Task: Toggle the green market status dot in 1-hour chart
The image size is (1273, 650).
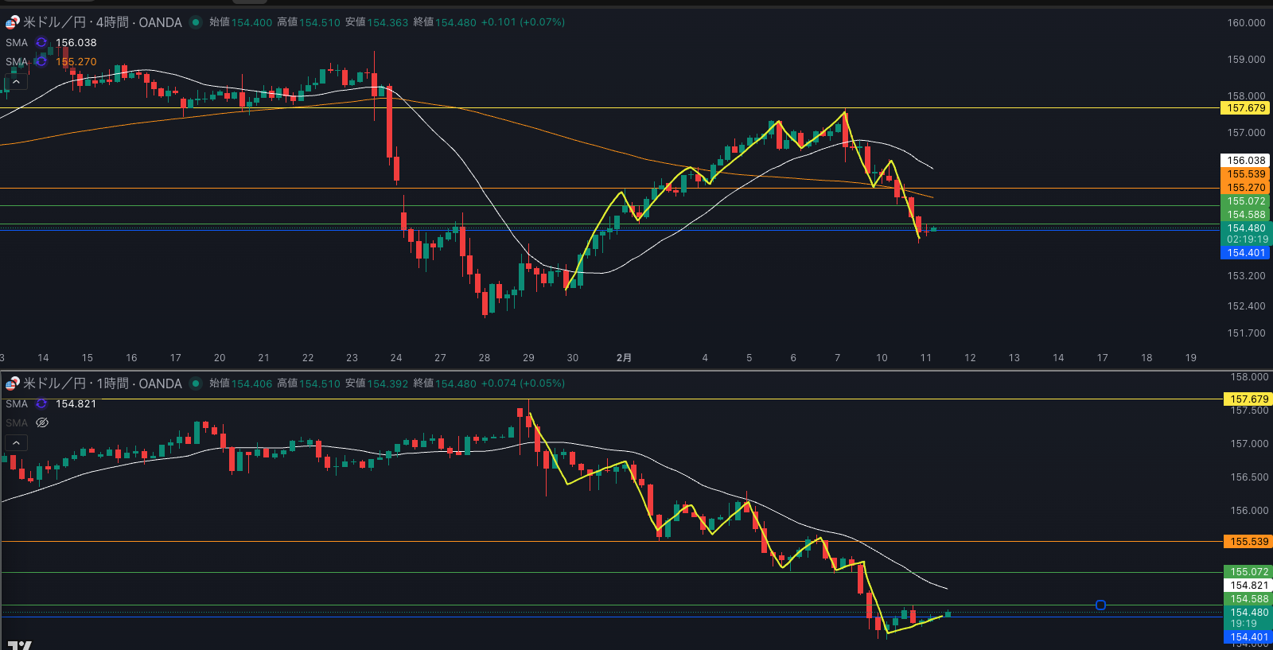Action: click(x=196, y=383)
